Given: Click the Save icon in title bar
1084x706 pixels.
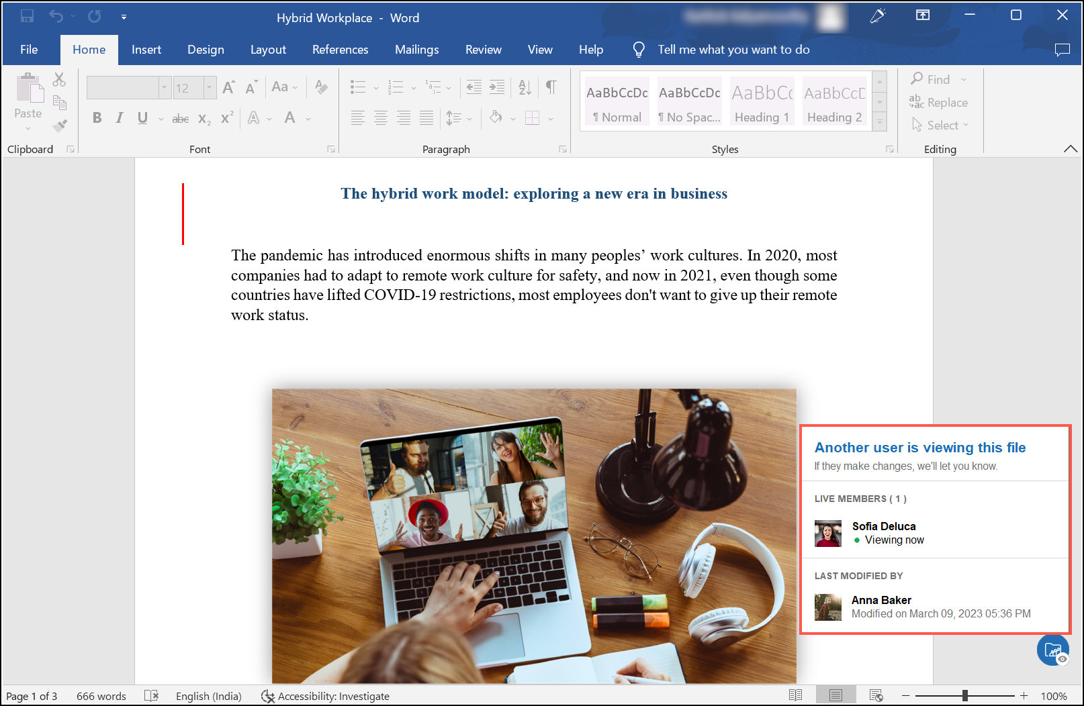Looking at the screenshot, I should [27, 16].
